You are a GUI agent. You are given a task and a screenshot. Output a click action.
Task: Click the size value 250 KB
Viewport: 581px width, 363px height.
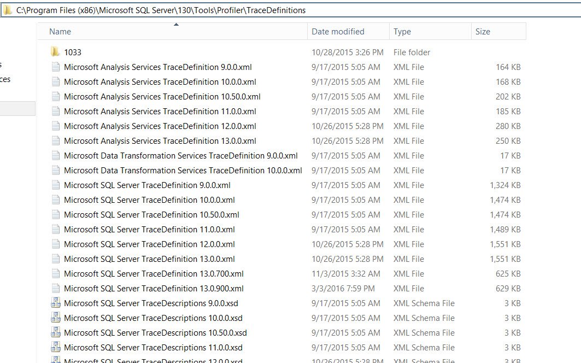tap(508, 141)
